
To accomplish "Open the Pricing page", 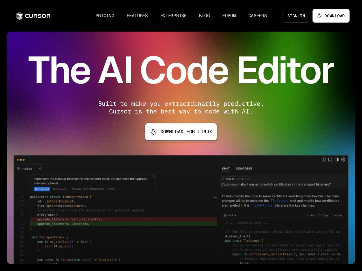I will point(105,16).
